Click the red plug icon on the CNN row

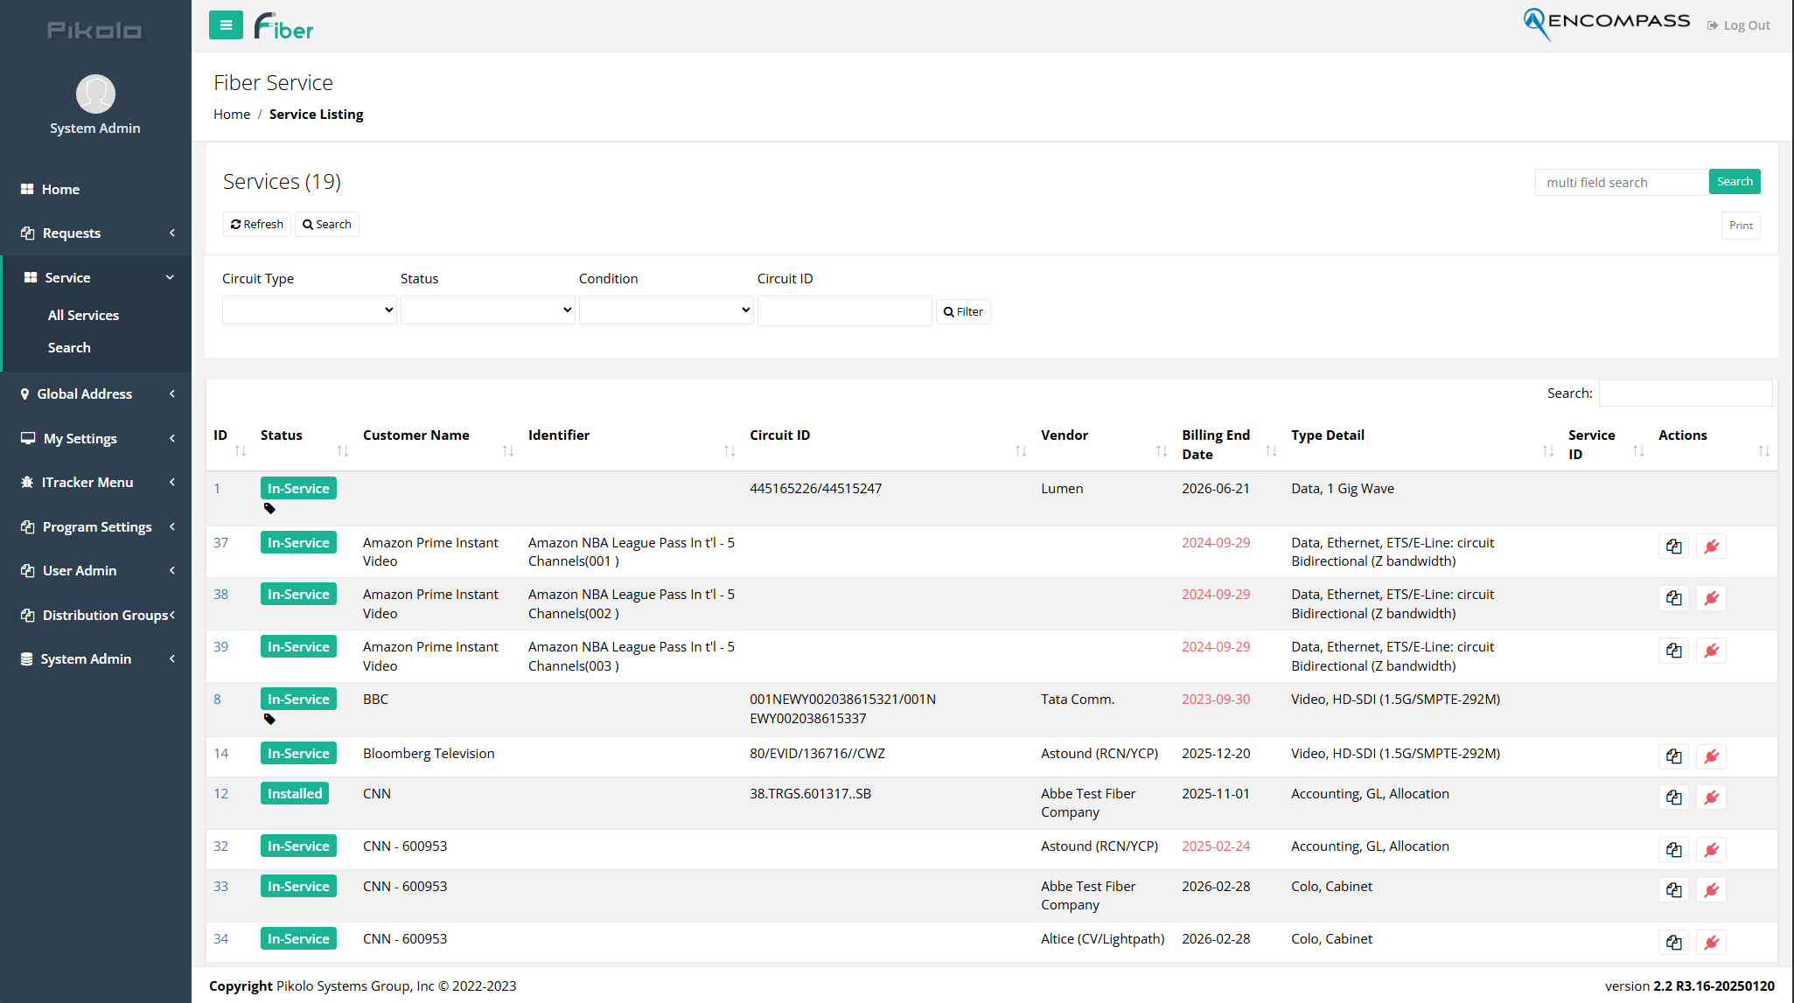click(x=1712, y=797)
